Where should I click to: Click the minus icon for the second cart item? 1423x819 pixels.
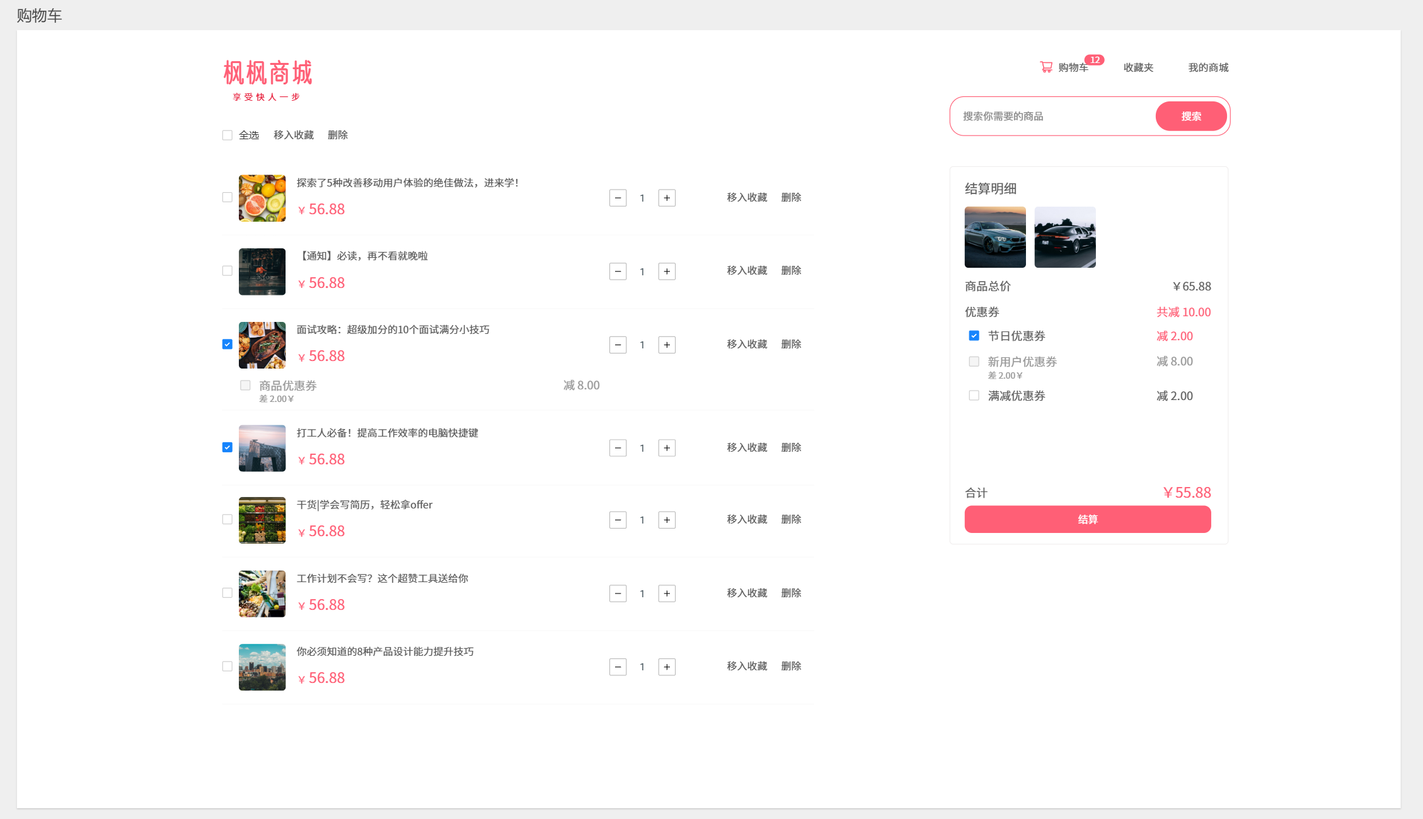(x=618, y=272)
